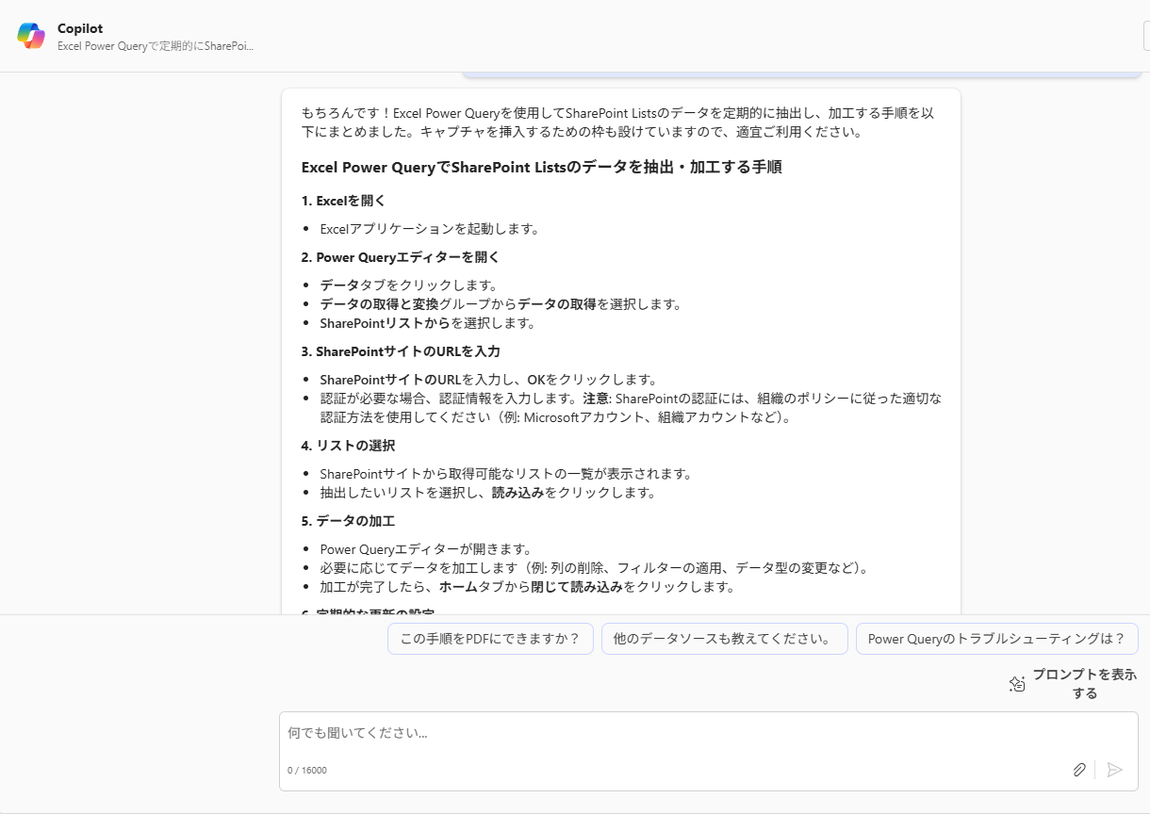This screenshot has width=1150, height=814.
Task: Click the prompt sparkle icon
Action: point(1017,684)
